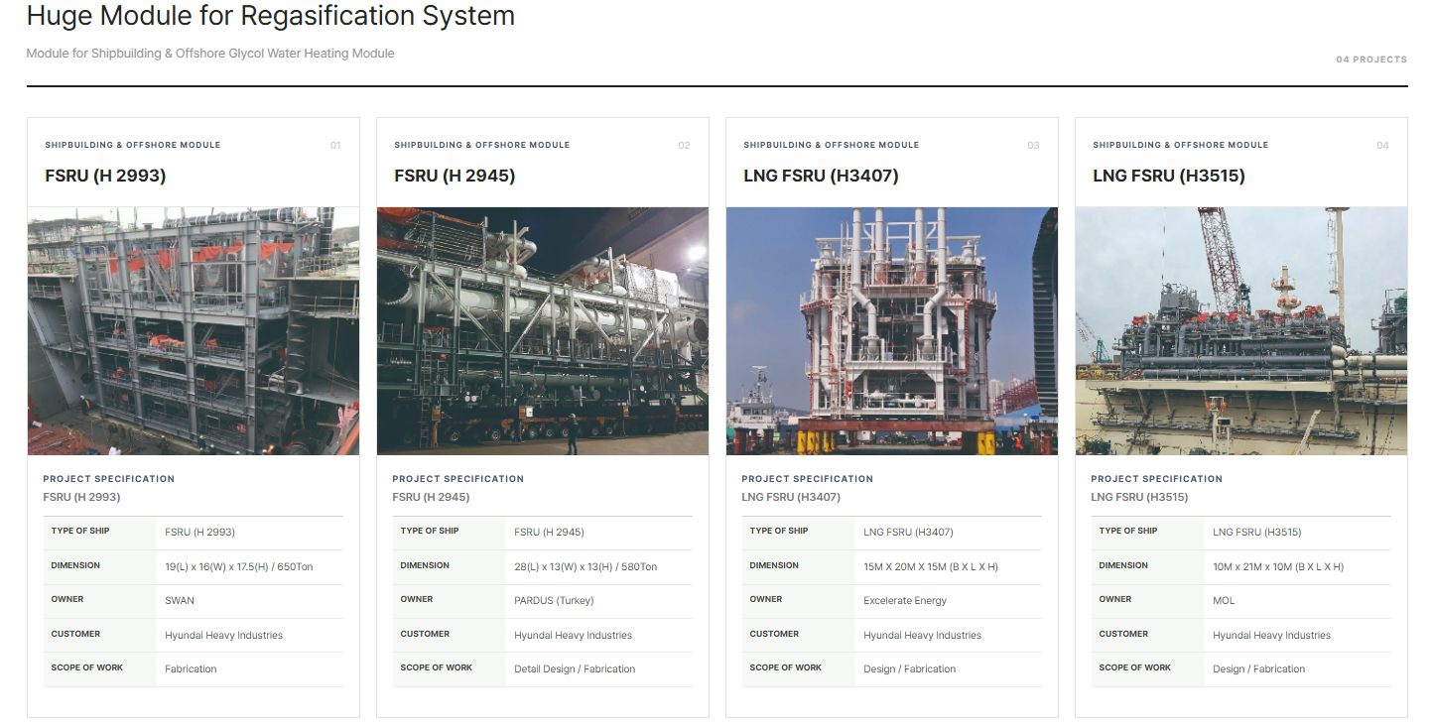1432x725 pixels.
Task: Open the FSRU (H 2993) module photo
Action: click(x=194, y=331)
